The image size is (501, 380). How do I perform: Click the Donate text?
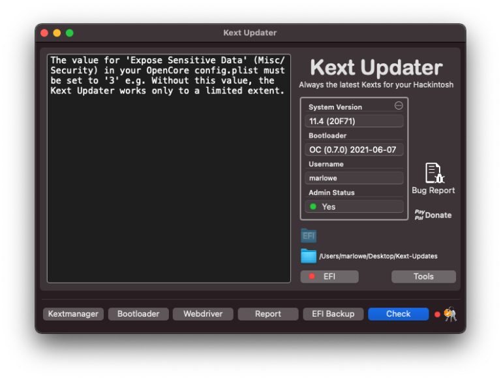(x=438, y=215)
